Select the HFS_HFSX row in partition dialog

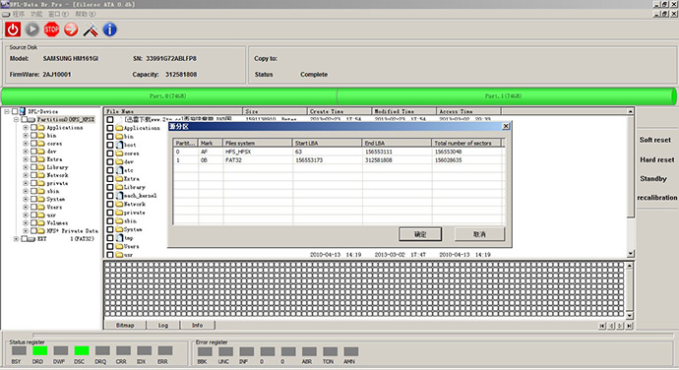(x=339, y=152)
